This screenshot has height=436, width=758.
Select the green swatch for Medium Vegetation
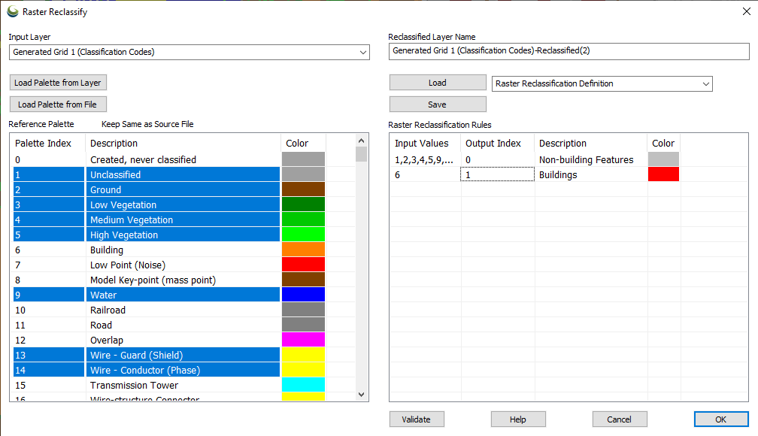tap(303, 219)
